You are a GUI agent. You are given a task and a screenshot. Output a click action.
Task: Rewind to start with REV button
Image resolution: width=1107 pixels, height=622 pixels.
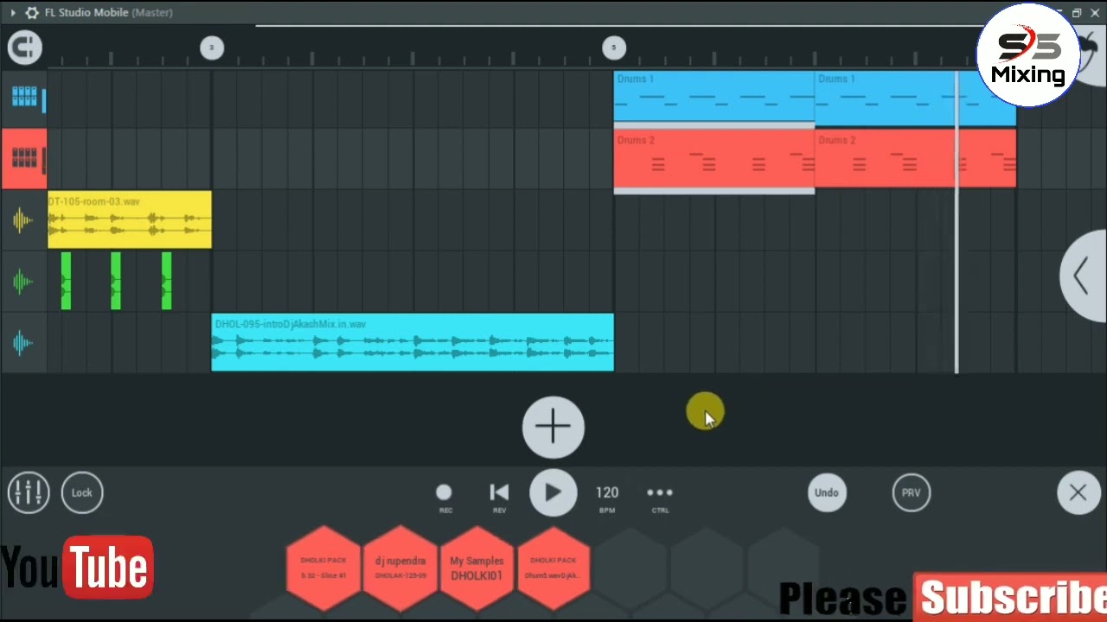pyautogui.click(x=499, y=497)
